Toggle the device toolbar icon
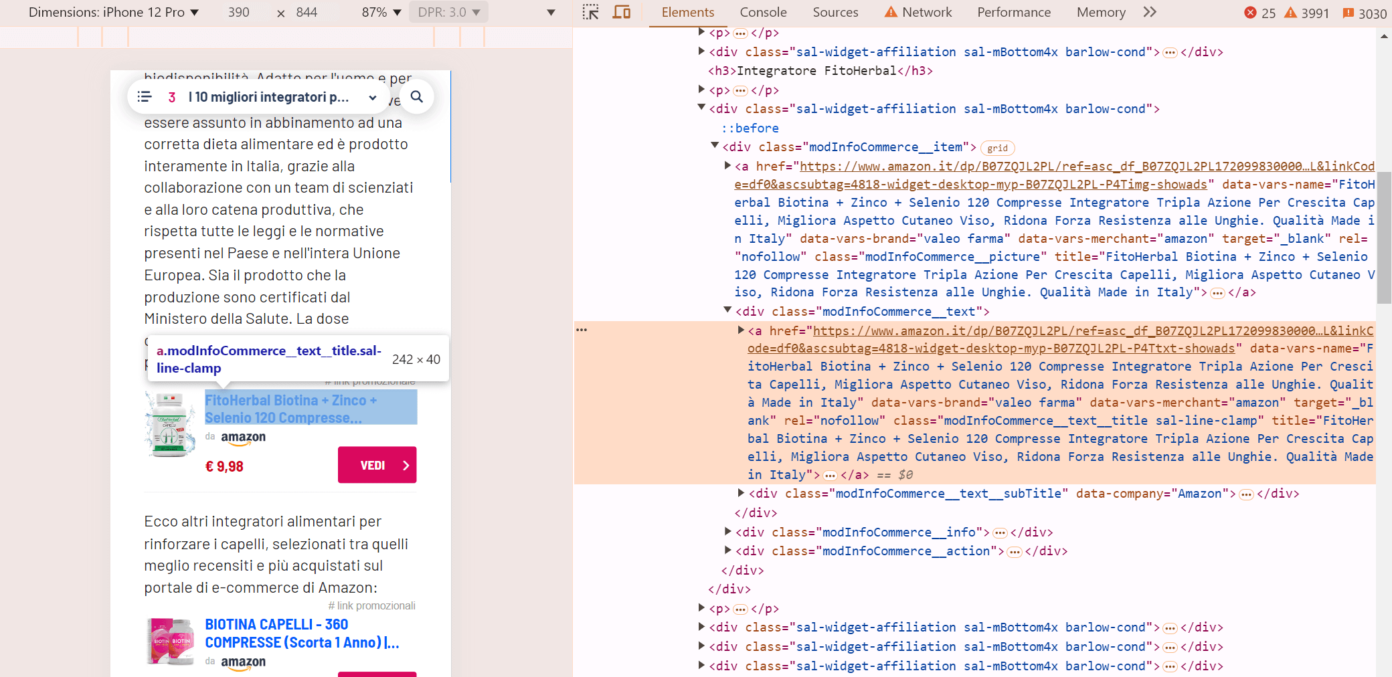This screenshot has height=677, width=1392. (622, 12)
